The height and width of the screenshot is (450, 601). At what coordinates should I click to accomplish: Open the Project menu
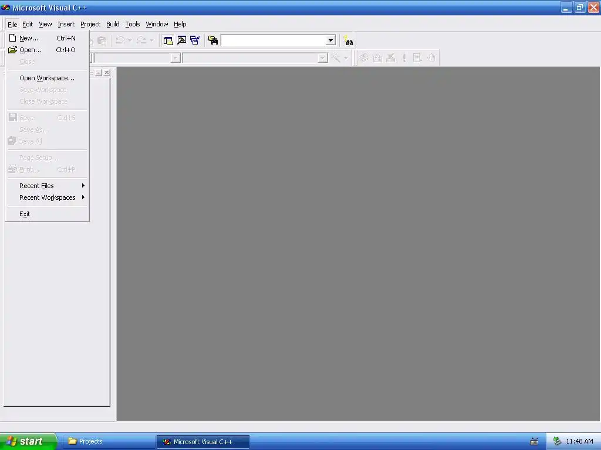pos(90,24)
